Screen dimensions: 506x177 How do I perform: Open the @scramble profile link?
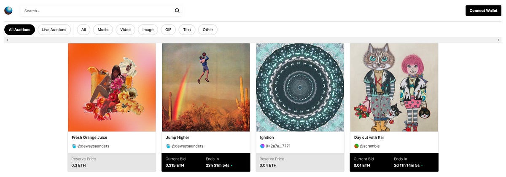click(x=370, y=146)
